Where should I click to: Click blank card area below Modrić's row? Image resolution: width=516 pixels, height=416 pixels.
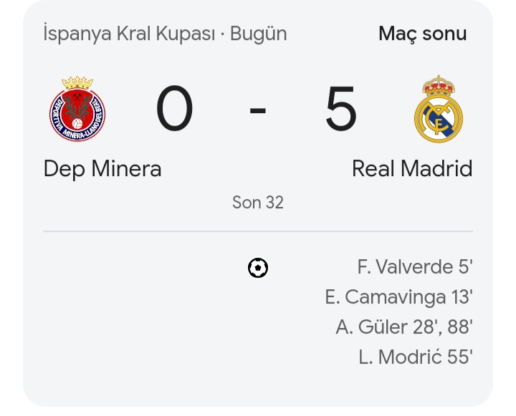[x=258, y=387]
